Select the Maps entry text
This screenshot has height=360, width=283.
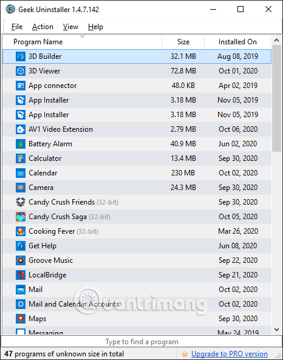pos(37,319)
